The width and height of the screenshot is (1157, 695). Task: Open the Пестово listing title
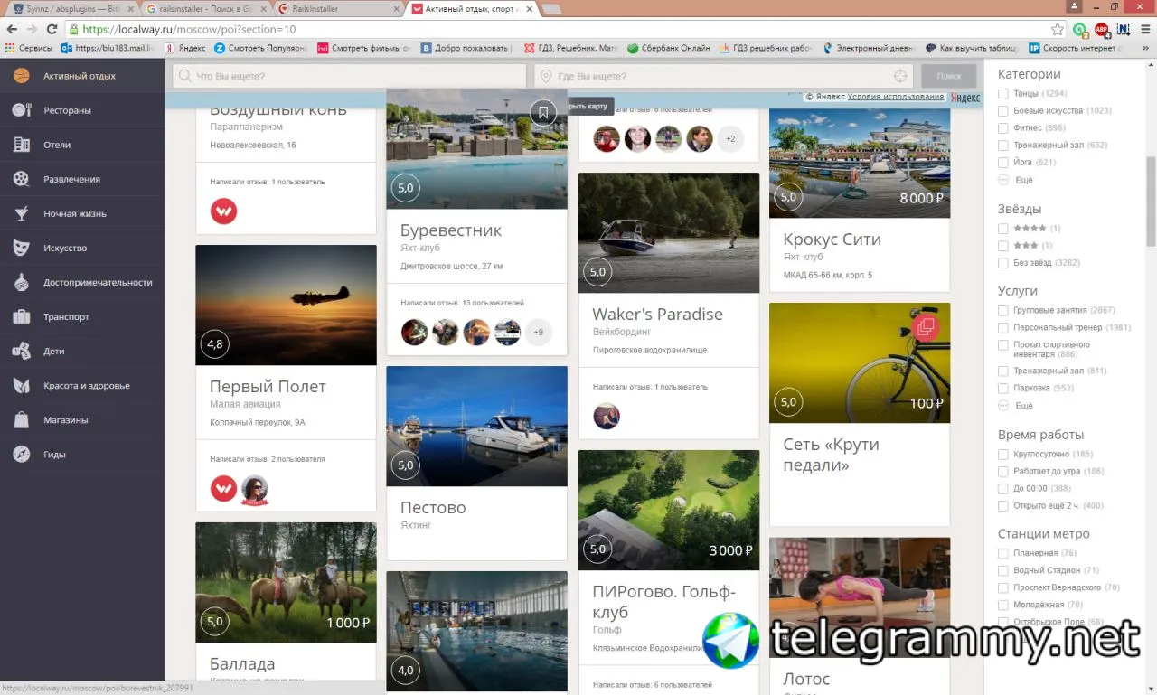[x=433, y=508]
